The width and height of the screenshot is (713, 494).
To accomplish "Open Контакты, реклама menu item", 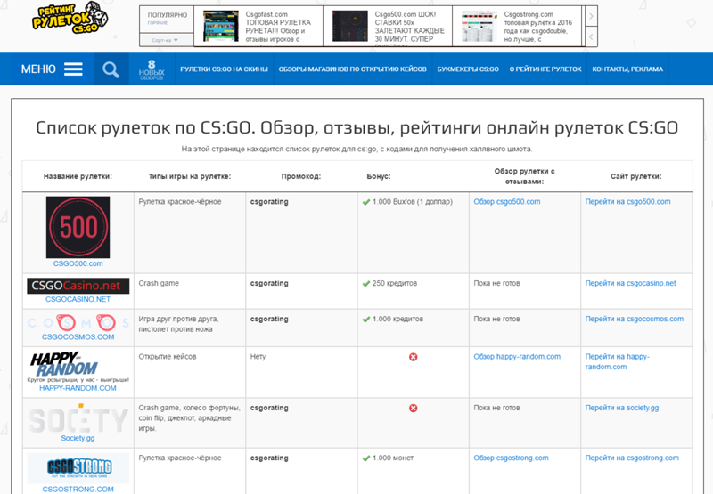I will pos(627,69).
